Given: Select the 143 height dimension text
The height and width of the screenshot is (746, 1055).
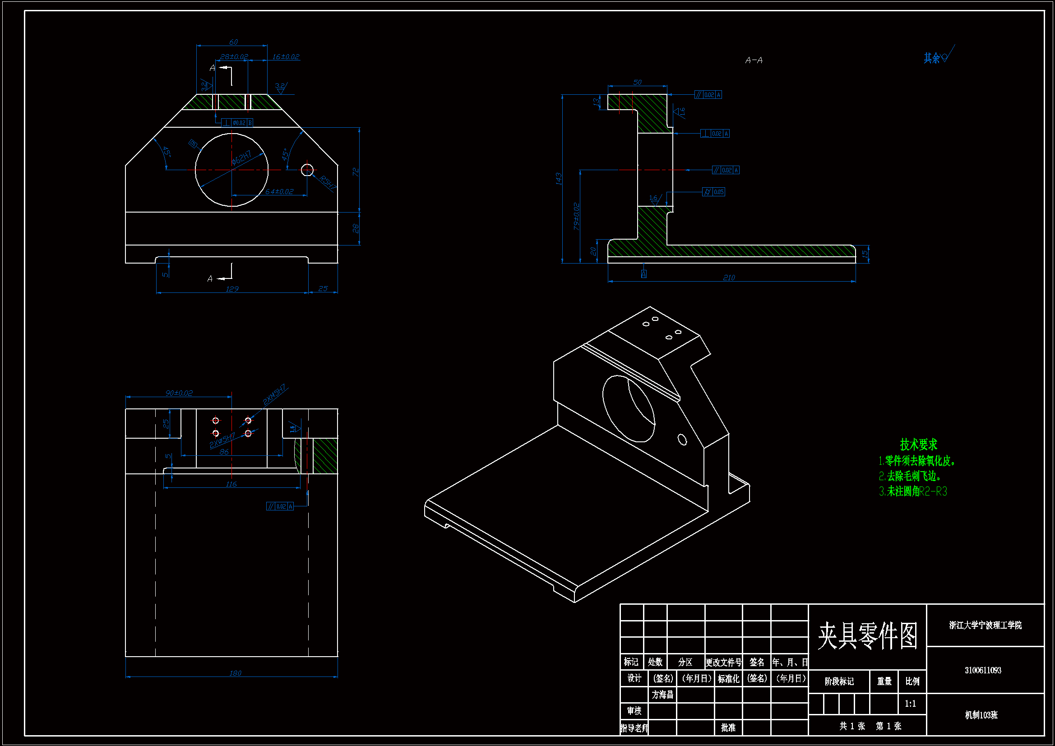Looking at the screenshot, I should point(558,179).
